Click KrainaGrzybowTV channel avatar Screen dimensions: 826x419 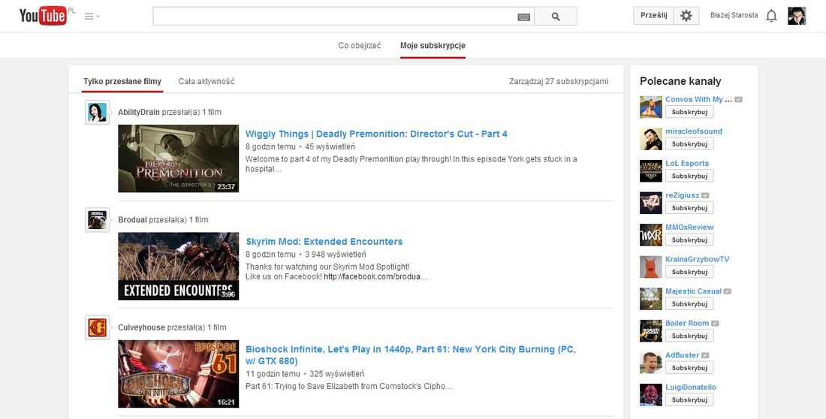[x=650, y=267]
